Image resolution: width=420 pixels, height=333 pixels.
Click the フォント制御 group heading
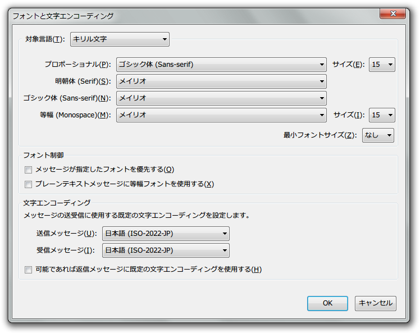click(x=42, y=155)
